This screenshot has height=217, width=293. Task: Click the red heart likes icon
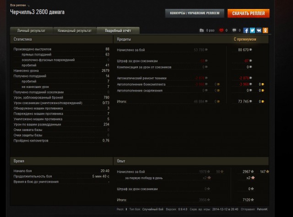[x=221, y=30]
